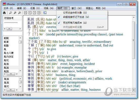Select 亂說 in the bottom history list
139x100 pixels.
[7, 79]
